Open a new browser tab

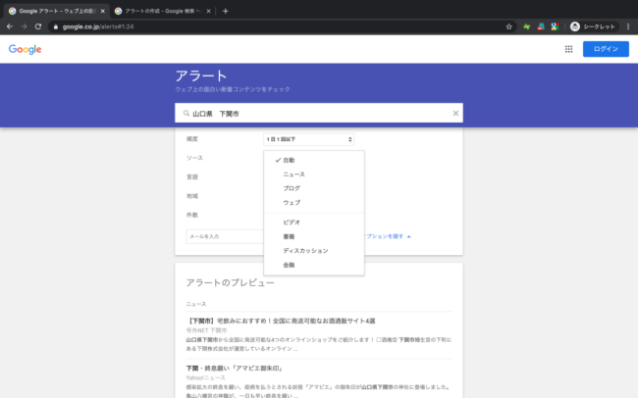tap(225, 12)
